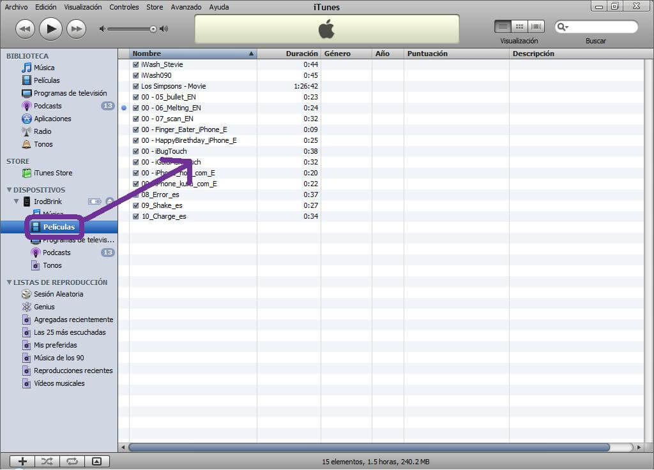This screenshot has width=654, height=470.
Task: Uncheck the 10_Charge_es checkbox
Action: pyautogui.click(x=135, y=216)
